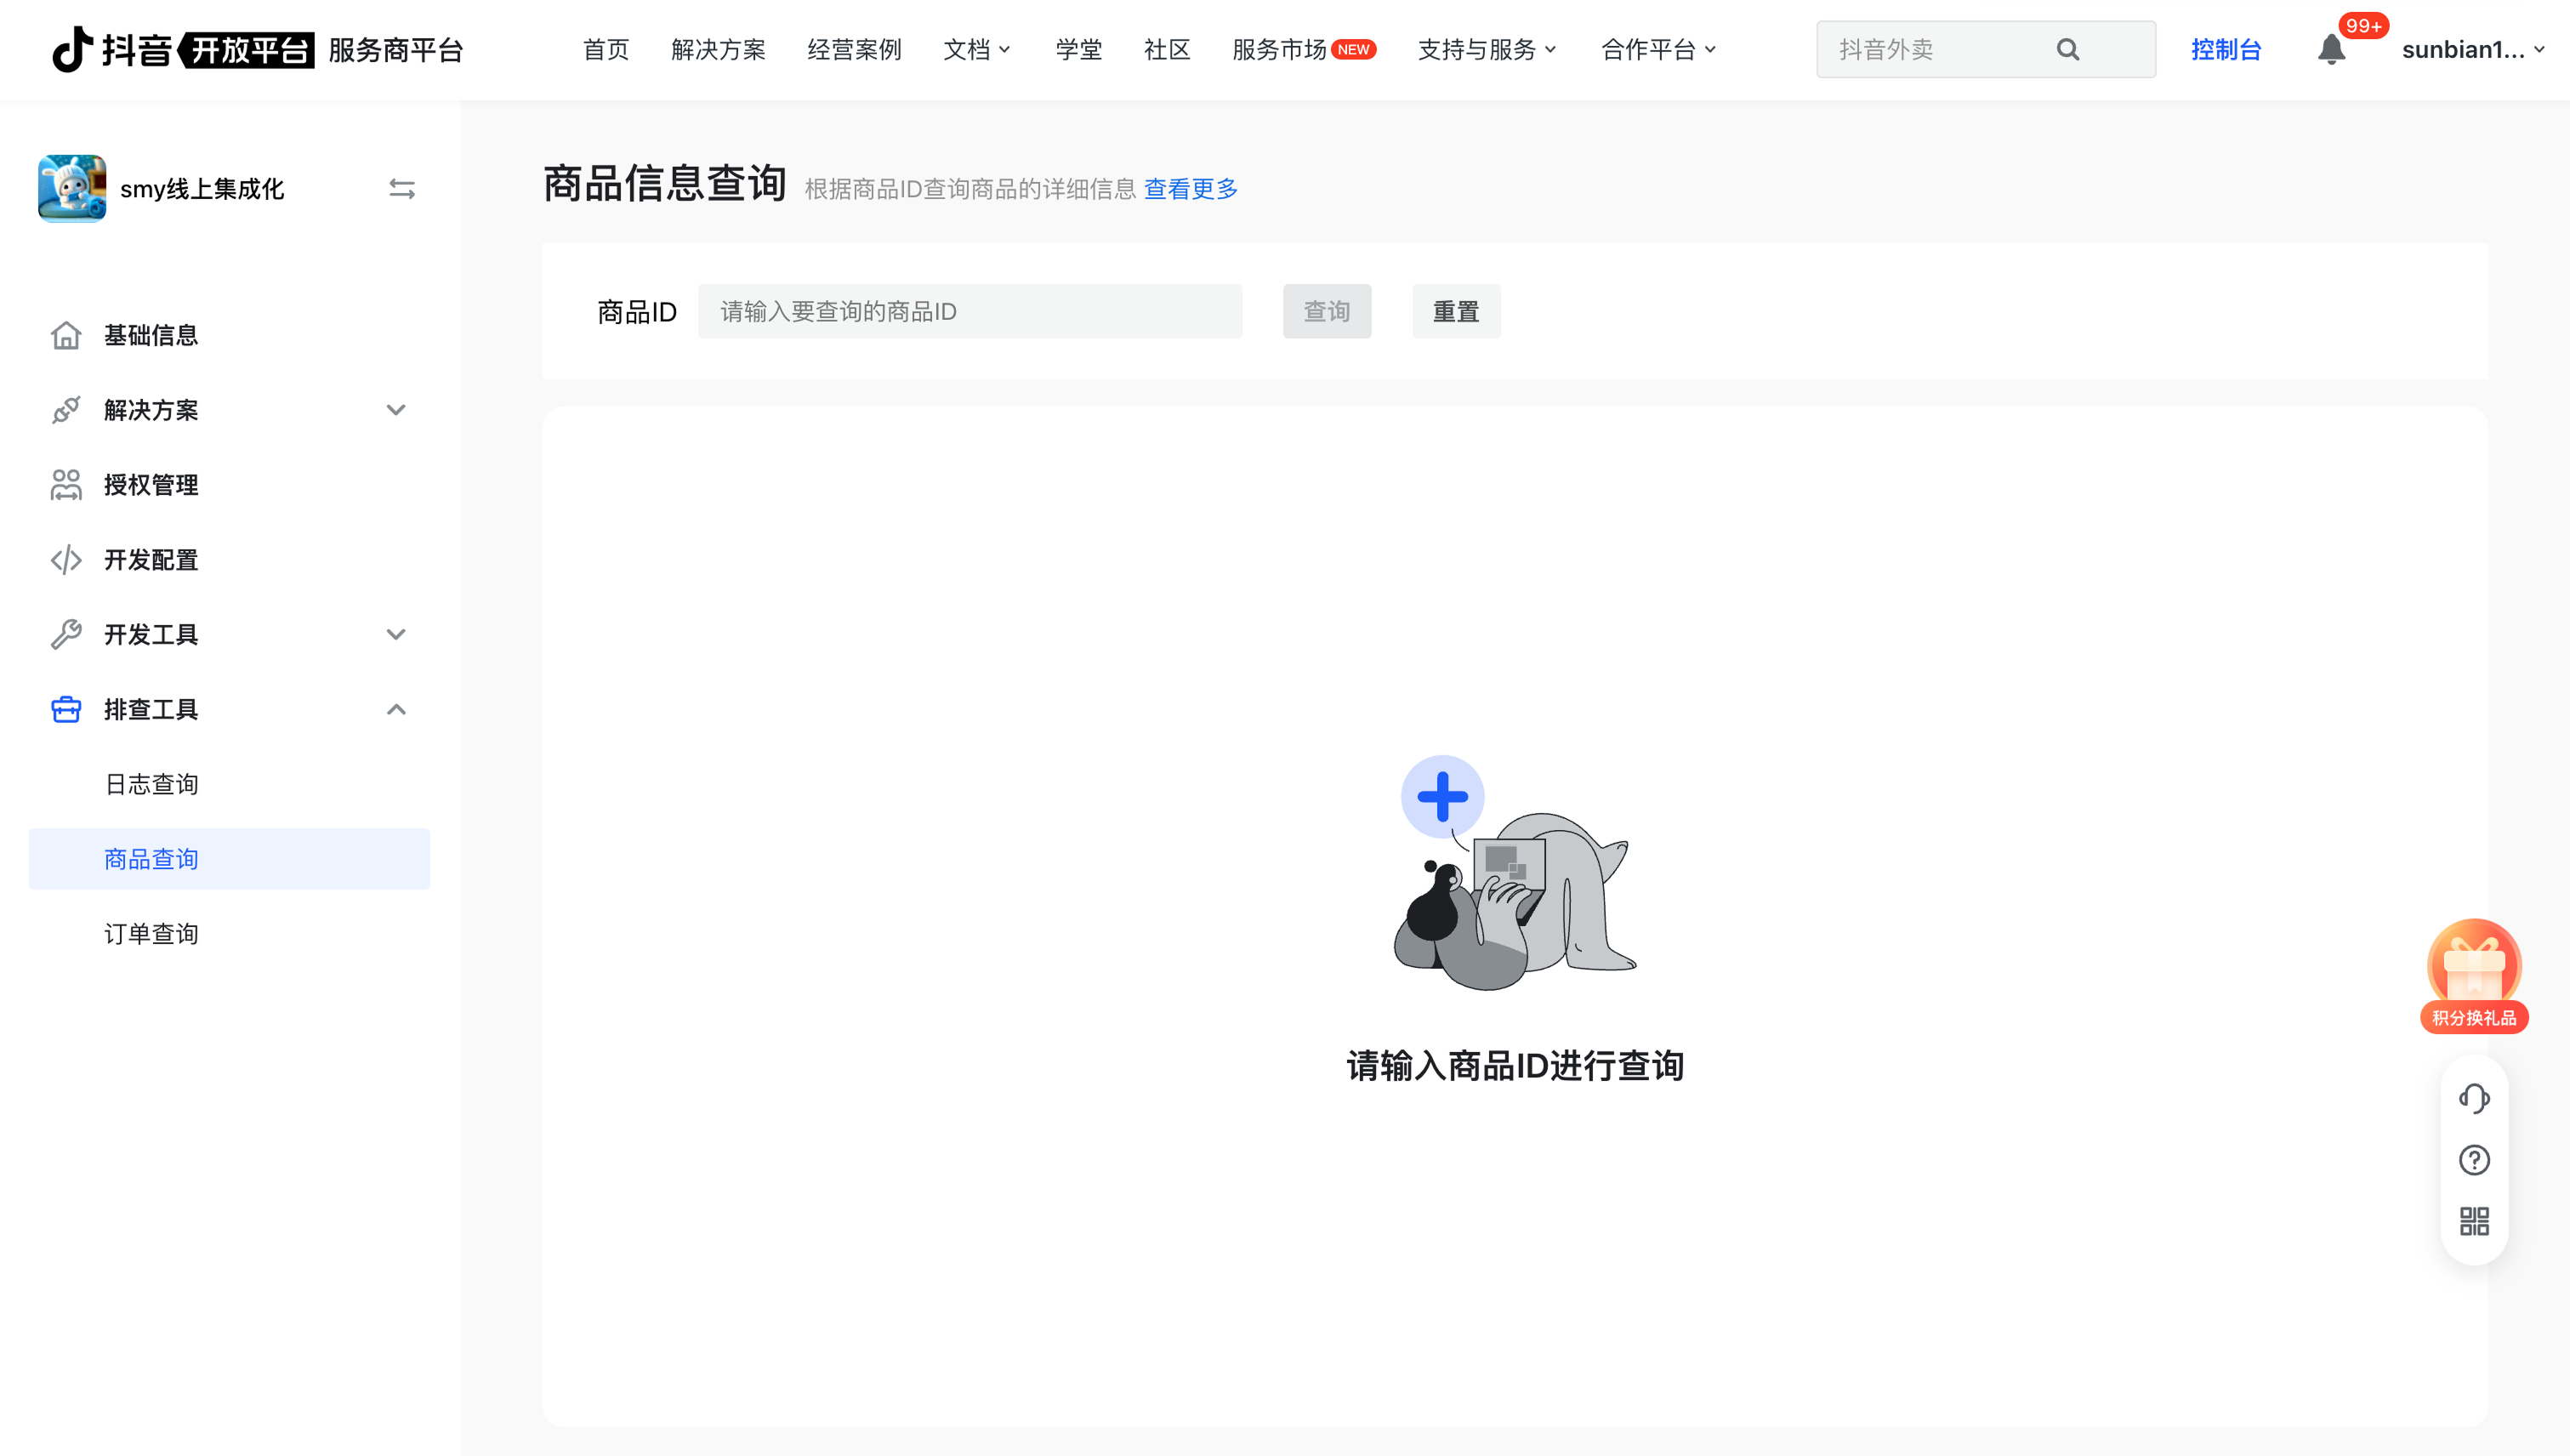
Task: Click the smy线上集成化 app avatar
Action: click(x=72, y=188)
